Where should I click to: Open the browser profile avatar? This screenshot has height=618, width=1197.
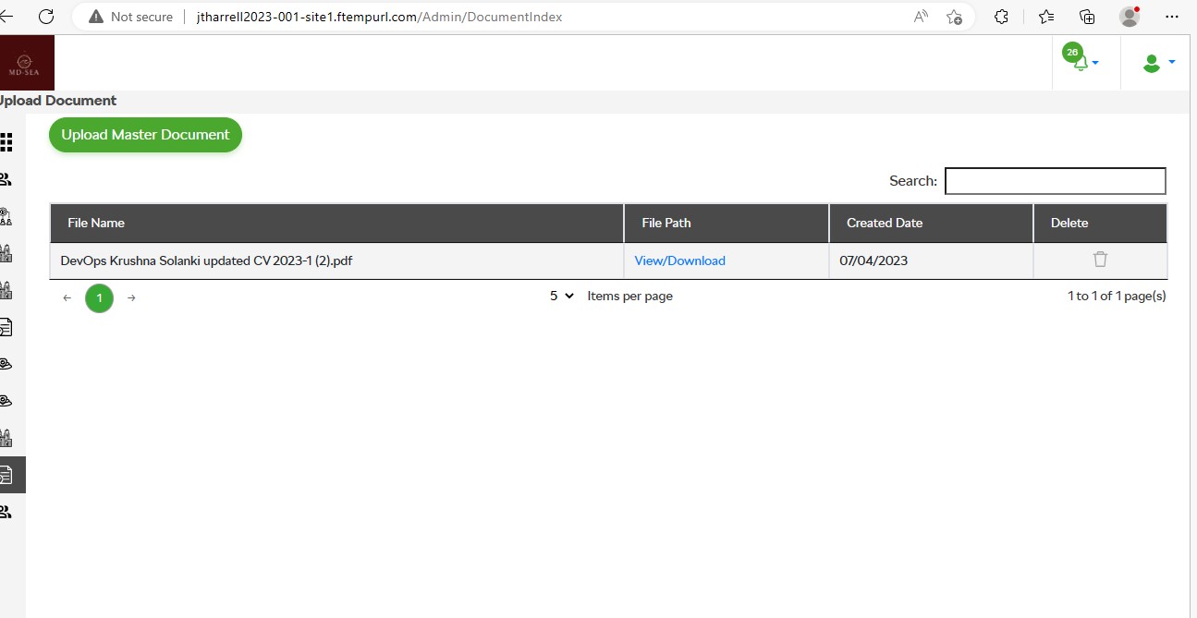[1129, 17]
